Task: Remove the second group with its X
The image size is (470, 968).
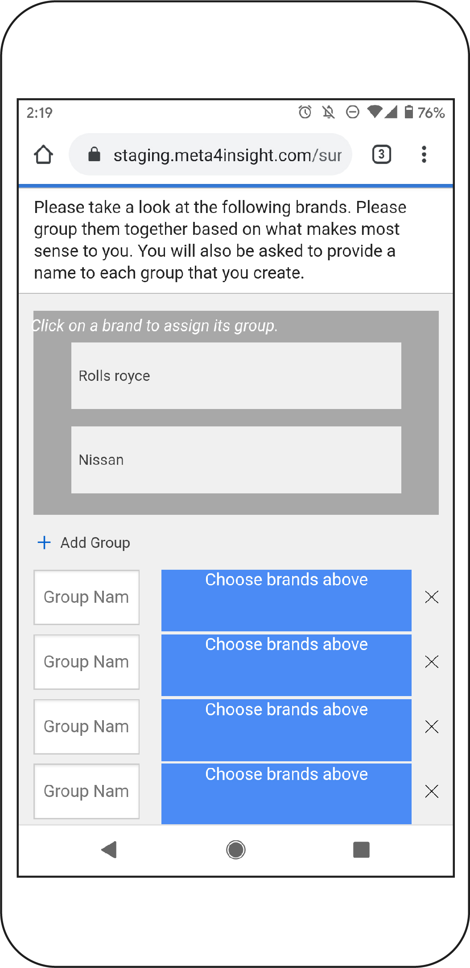Action: 432,662
